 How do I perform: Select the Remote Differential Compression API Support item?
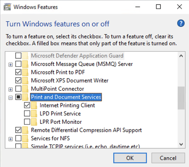point(86,130)
